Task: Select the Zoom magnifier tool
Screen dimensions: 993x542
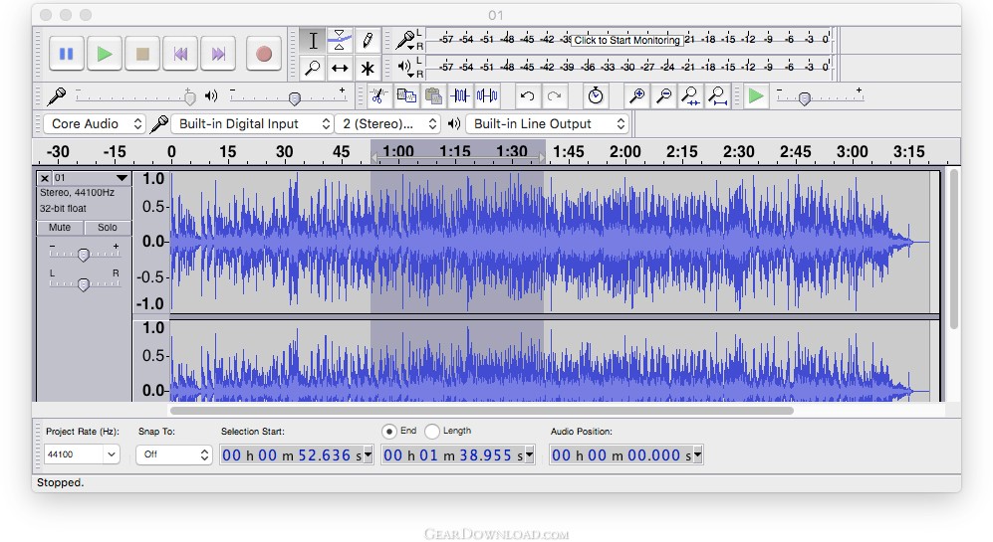Action: (313, 68)
